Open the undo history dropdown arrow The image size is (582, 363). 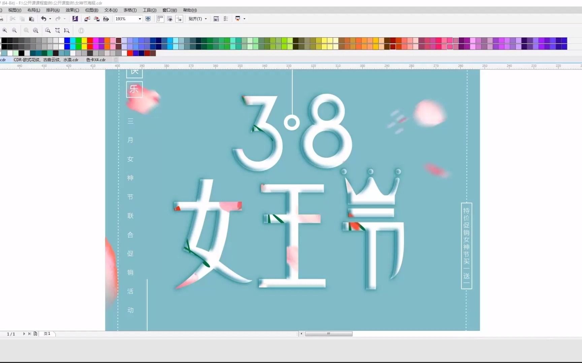point(50,19)
